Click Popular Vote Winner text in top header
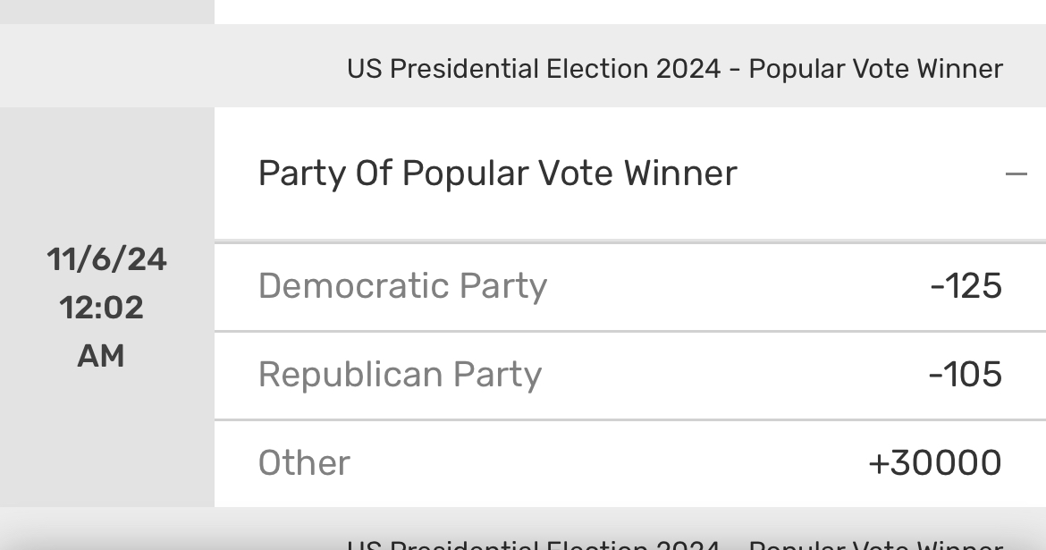The height and width of the screenshot is (550, 1046). point(876,69)
